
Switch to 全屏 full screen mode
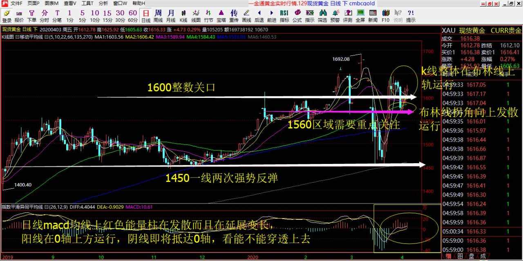click(360, 16)
